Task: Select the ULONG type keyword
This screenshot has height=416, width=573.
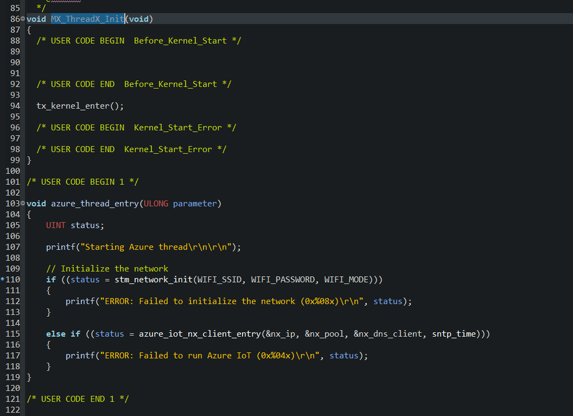Action: tap(156, 204)
